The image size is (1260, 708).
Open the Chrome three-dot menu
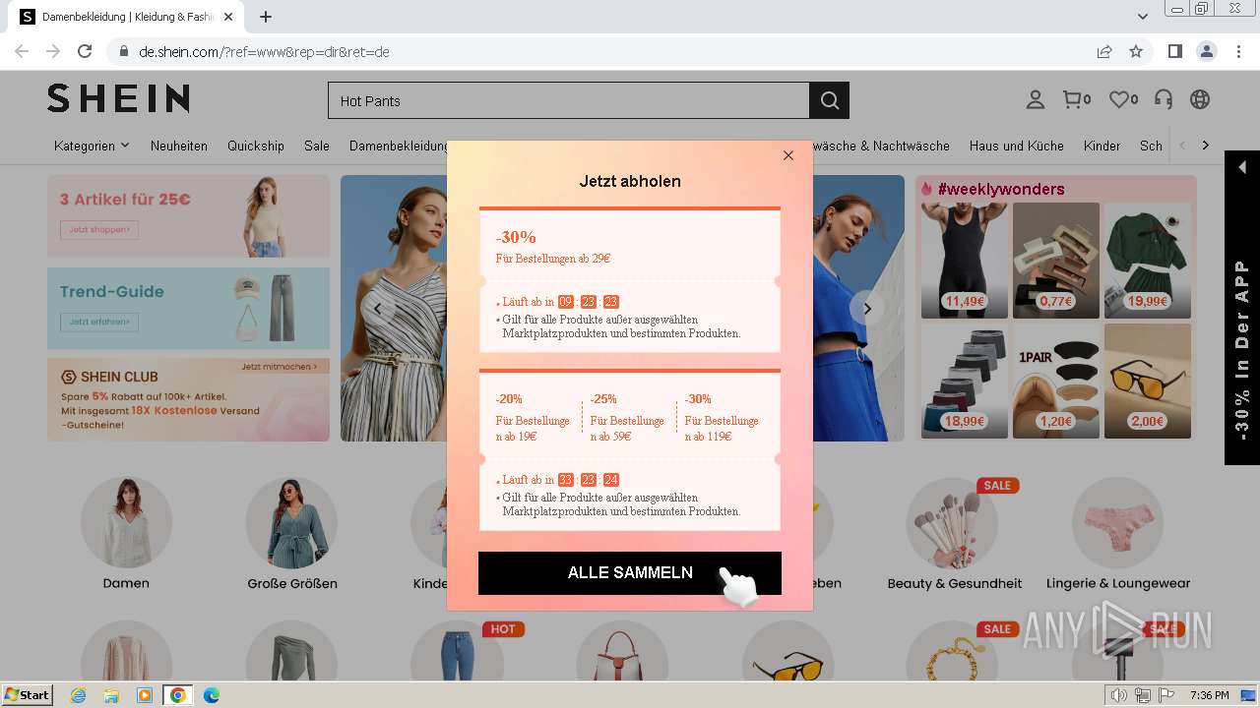click(x=1236, y=51)
